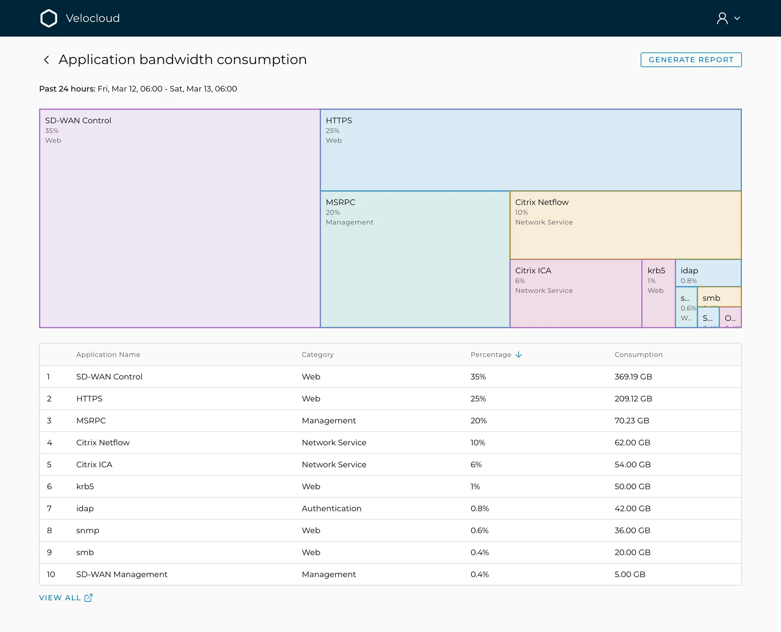Select the Citrix ICA treemap tile

(576, 293)
